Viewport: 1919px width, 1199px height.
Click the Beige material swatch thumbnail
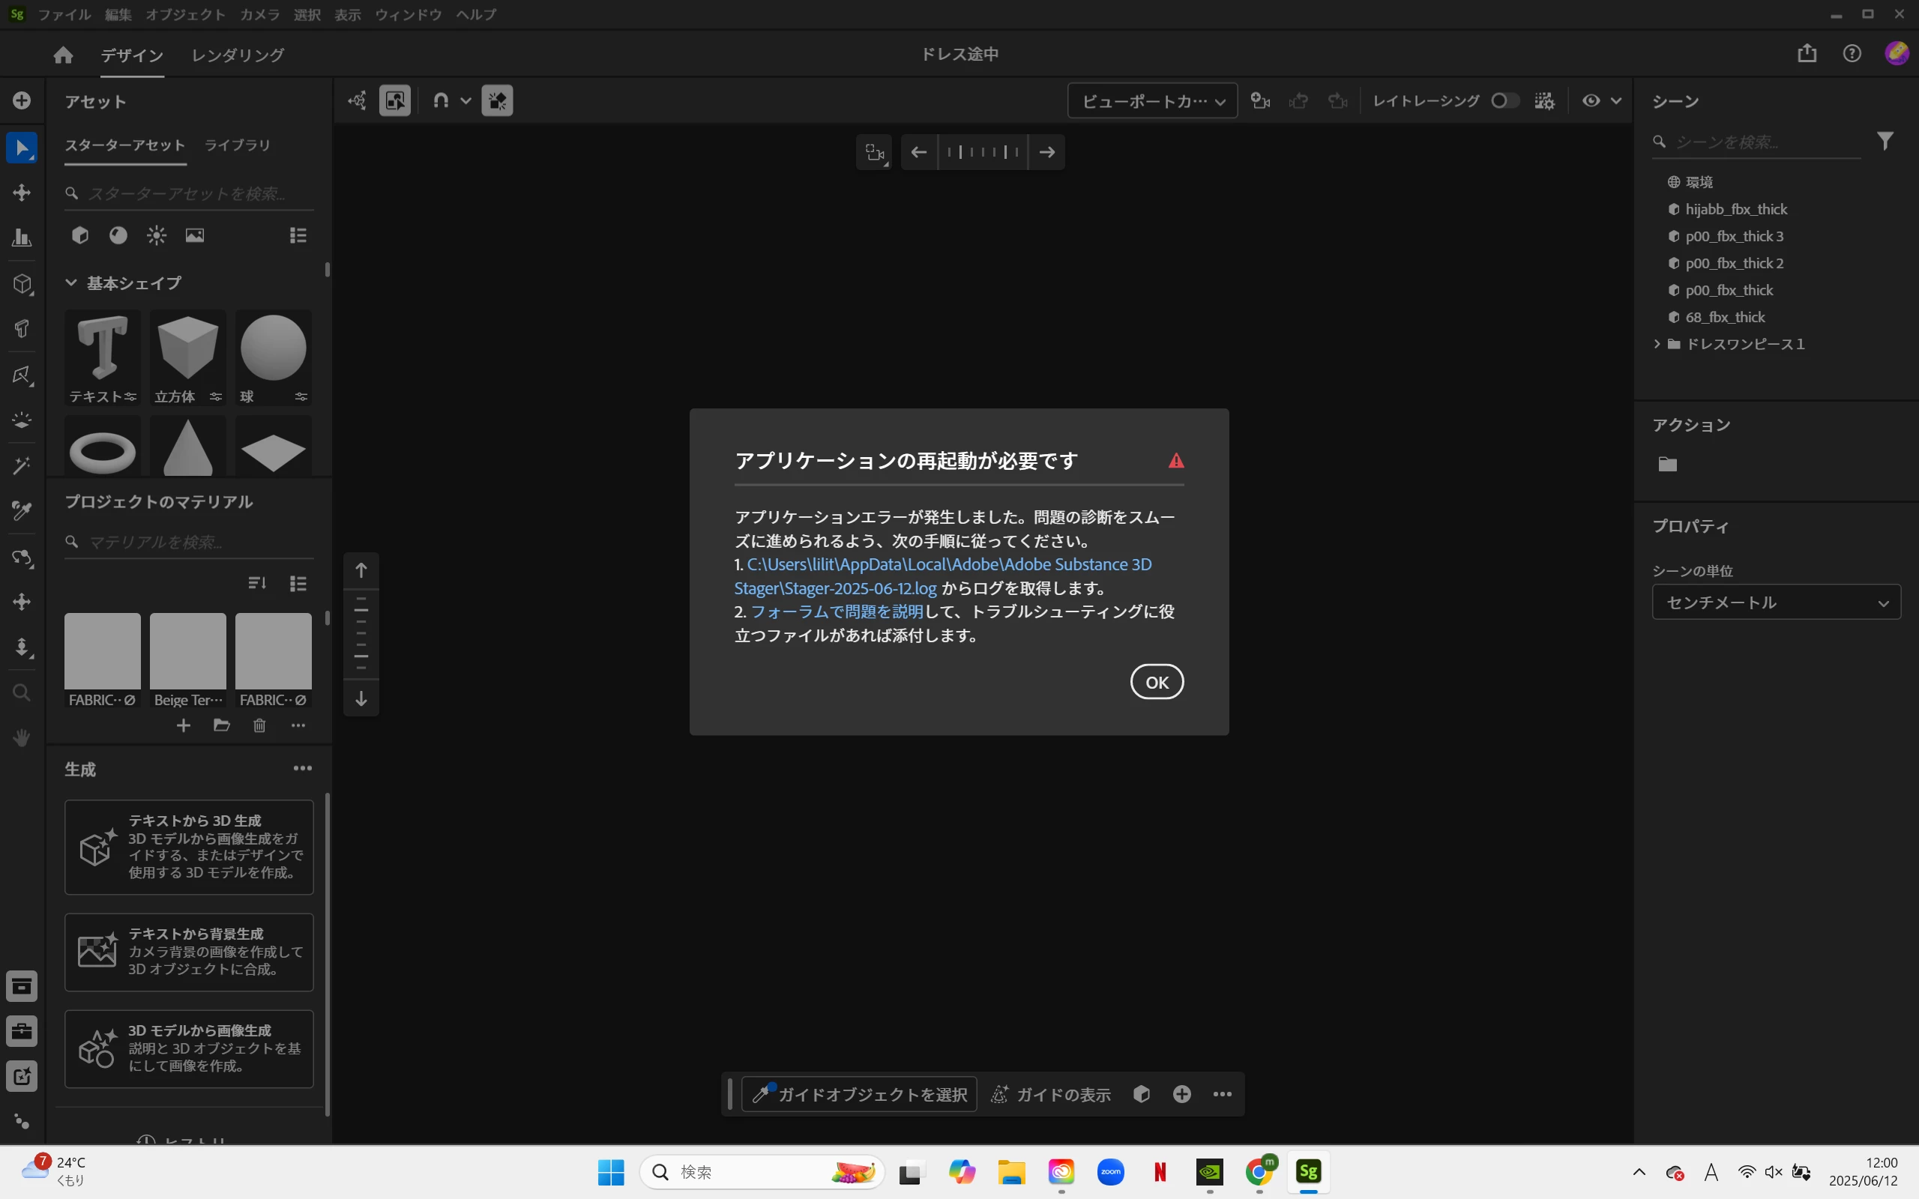pos(188,652)
